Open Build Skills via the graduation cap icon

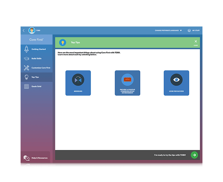(26, 58)
